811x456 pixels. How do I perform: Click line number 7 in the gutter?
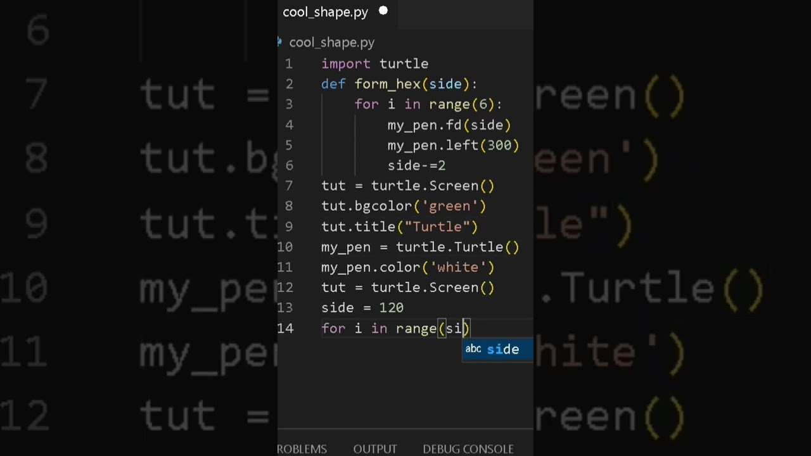tap(289, 186)
